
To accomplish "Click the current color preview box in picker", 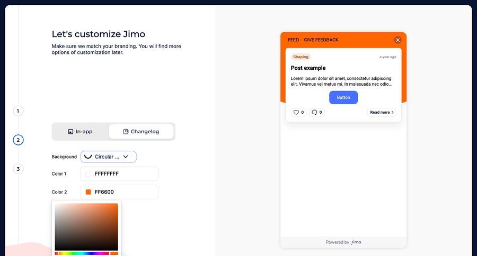I will (x=114, y=253).
